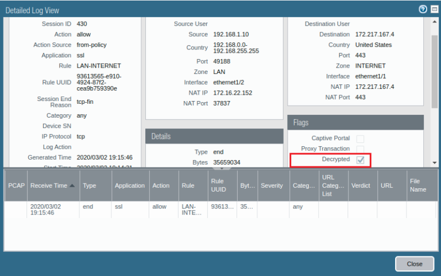Click the Bytes value 35659034
The height and width of the screenshot is (276, 441).
point(227,162)
